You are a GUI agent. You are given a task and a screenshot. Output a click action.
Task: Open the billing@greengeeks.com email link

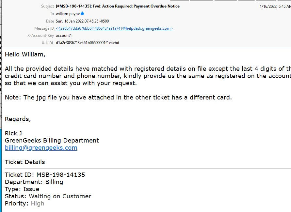click(41, 148)
